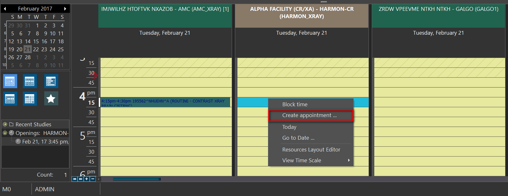
Task: Click the horizontal scrollbar thumb at bottom
Action: [137, 179]
